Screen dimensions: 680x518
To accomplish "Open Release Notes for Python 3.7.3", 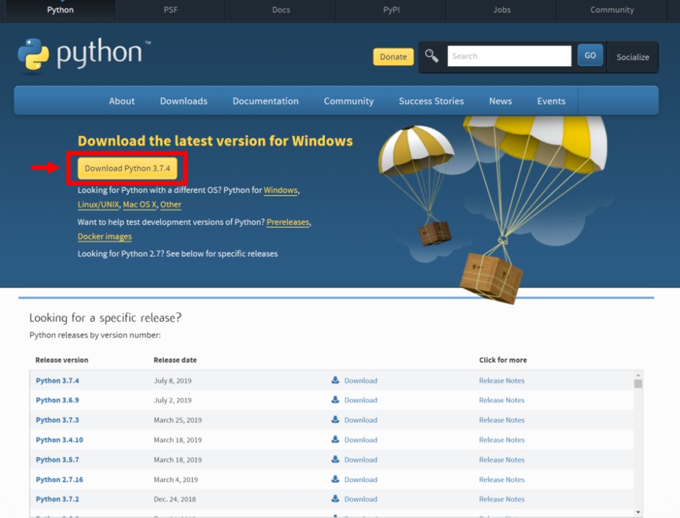I will 502,420.
